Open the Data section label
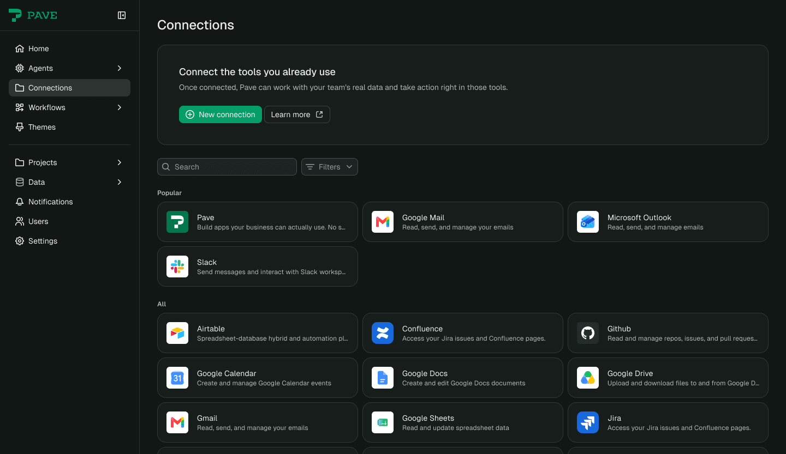Image resolution: width=786 pixels, height=454 pixels. tap(37, 182)
